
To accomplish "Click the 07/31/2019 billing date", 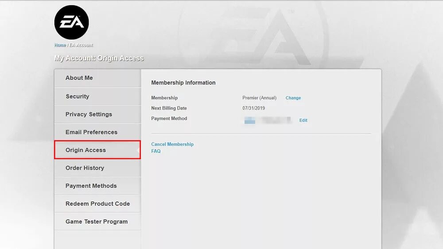I will [253, 108].
